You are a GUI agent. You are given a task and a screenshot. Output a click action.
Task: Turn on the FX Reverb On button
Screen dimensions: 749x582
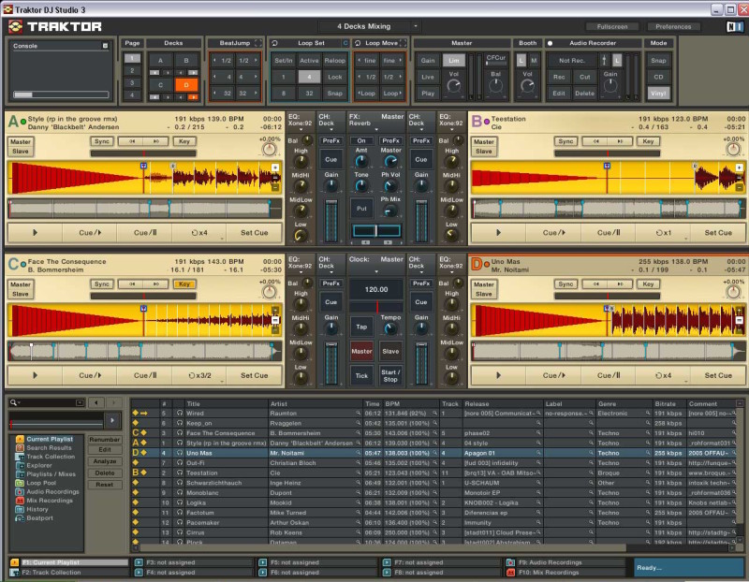pos(360,140)
